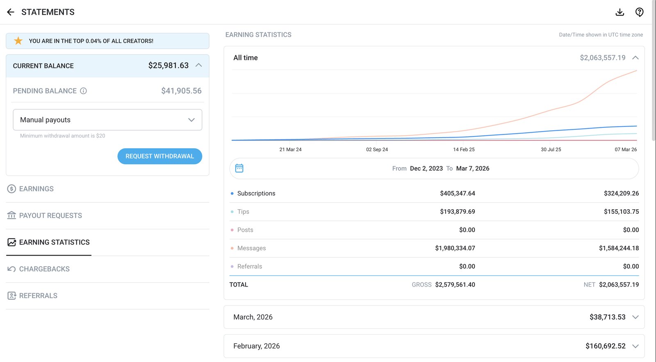Open the Manual payouts dropdown
This screenshot has width=656, height=362.
pos(107,120)
